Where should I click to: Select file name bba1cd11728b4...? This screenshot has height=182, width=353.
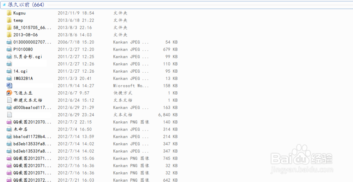click(32, 136)
